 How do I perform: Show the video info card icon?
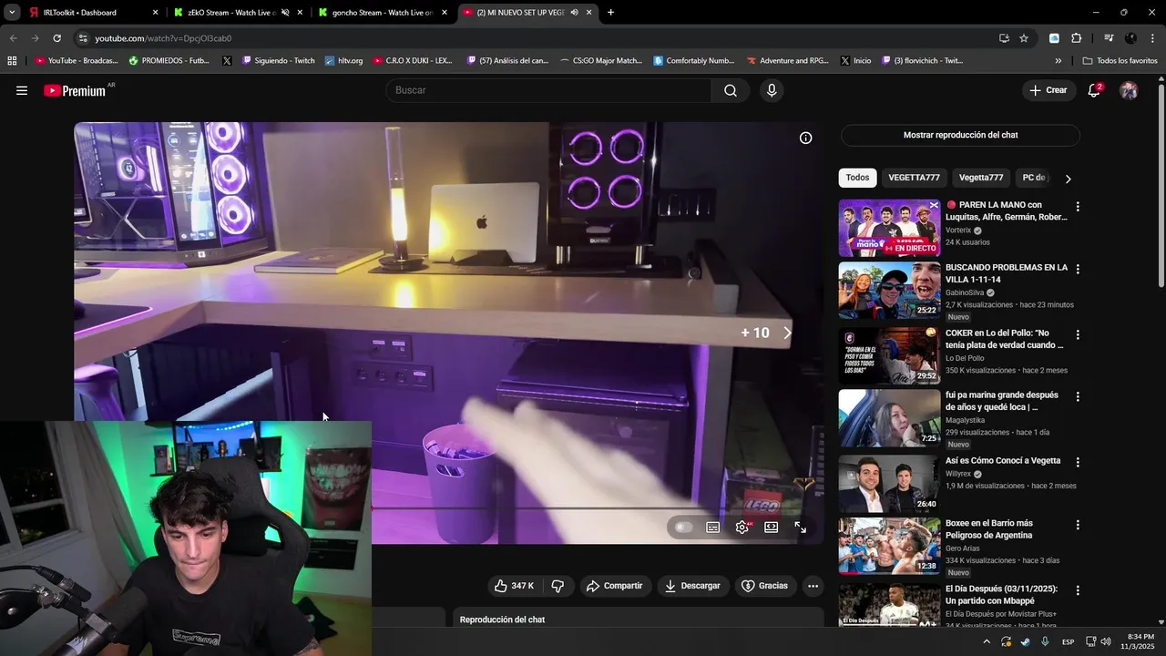[x=805, y=138]
